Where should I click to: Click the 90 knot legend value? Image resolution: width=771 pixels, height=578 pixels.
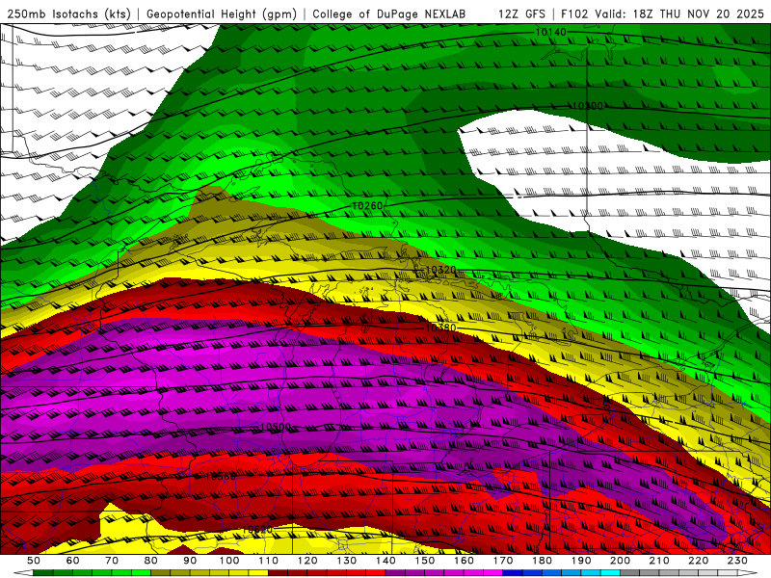(190, 561)
